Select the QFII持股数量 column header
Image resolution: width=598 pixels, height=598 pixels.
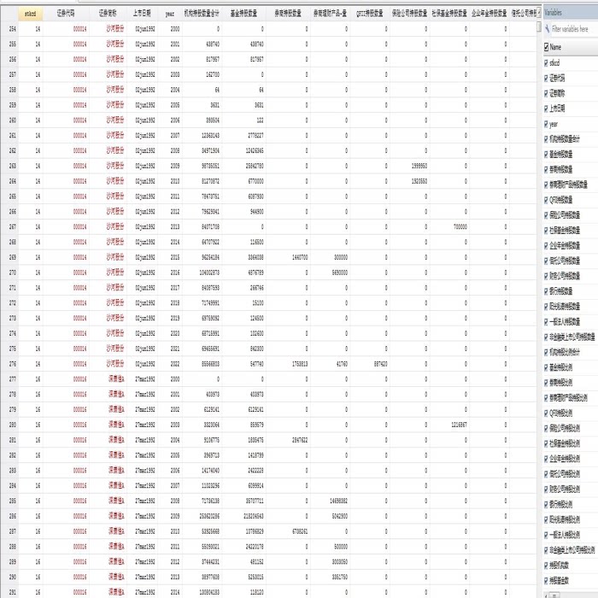pyautogui.click(x=370, y=14)
